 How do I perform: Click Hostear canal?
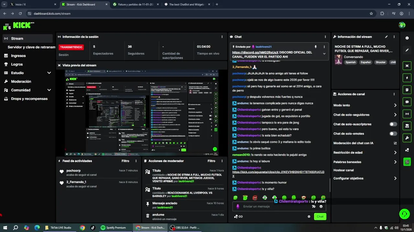click(343, 170)
